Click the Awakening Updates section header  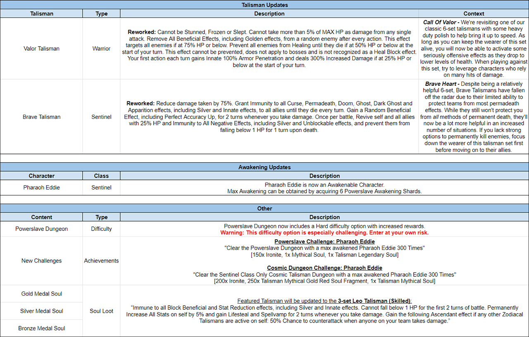click(264, 167)
